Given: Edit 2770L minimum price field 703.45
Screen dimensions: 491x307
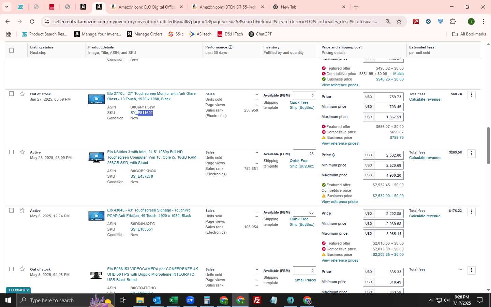Looking at the screenshot, I should [x=389, y=107].
